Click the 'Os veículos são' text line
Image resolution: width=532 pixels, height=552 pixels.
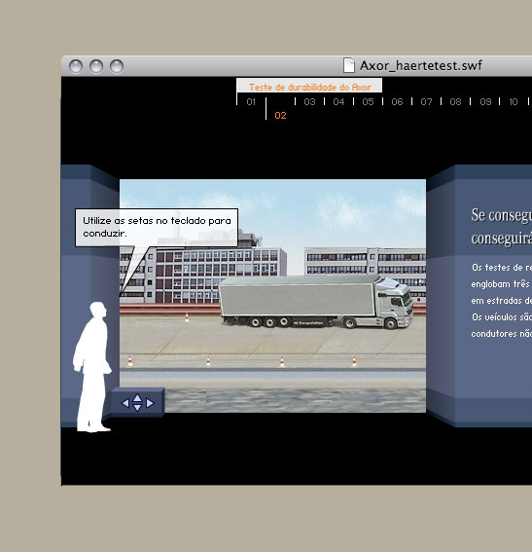502,316
